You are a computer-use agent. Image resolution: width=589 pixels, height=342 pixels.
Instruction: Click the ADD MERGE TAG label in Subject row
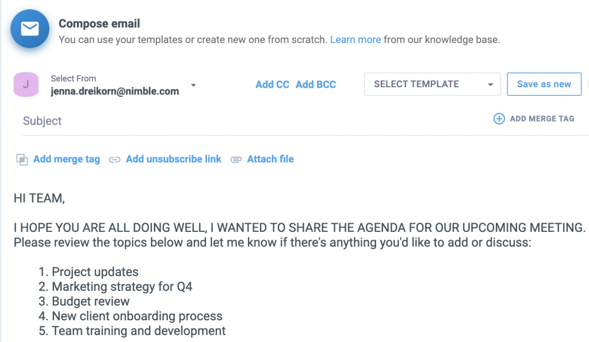542,119
